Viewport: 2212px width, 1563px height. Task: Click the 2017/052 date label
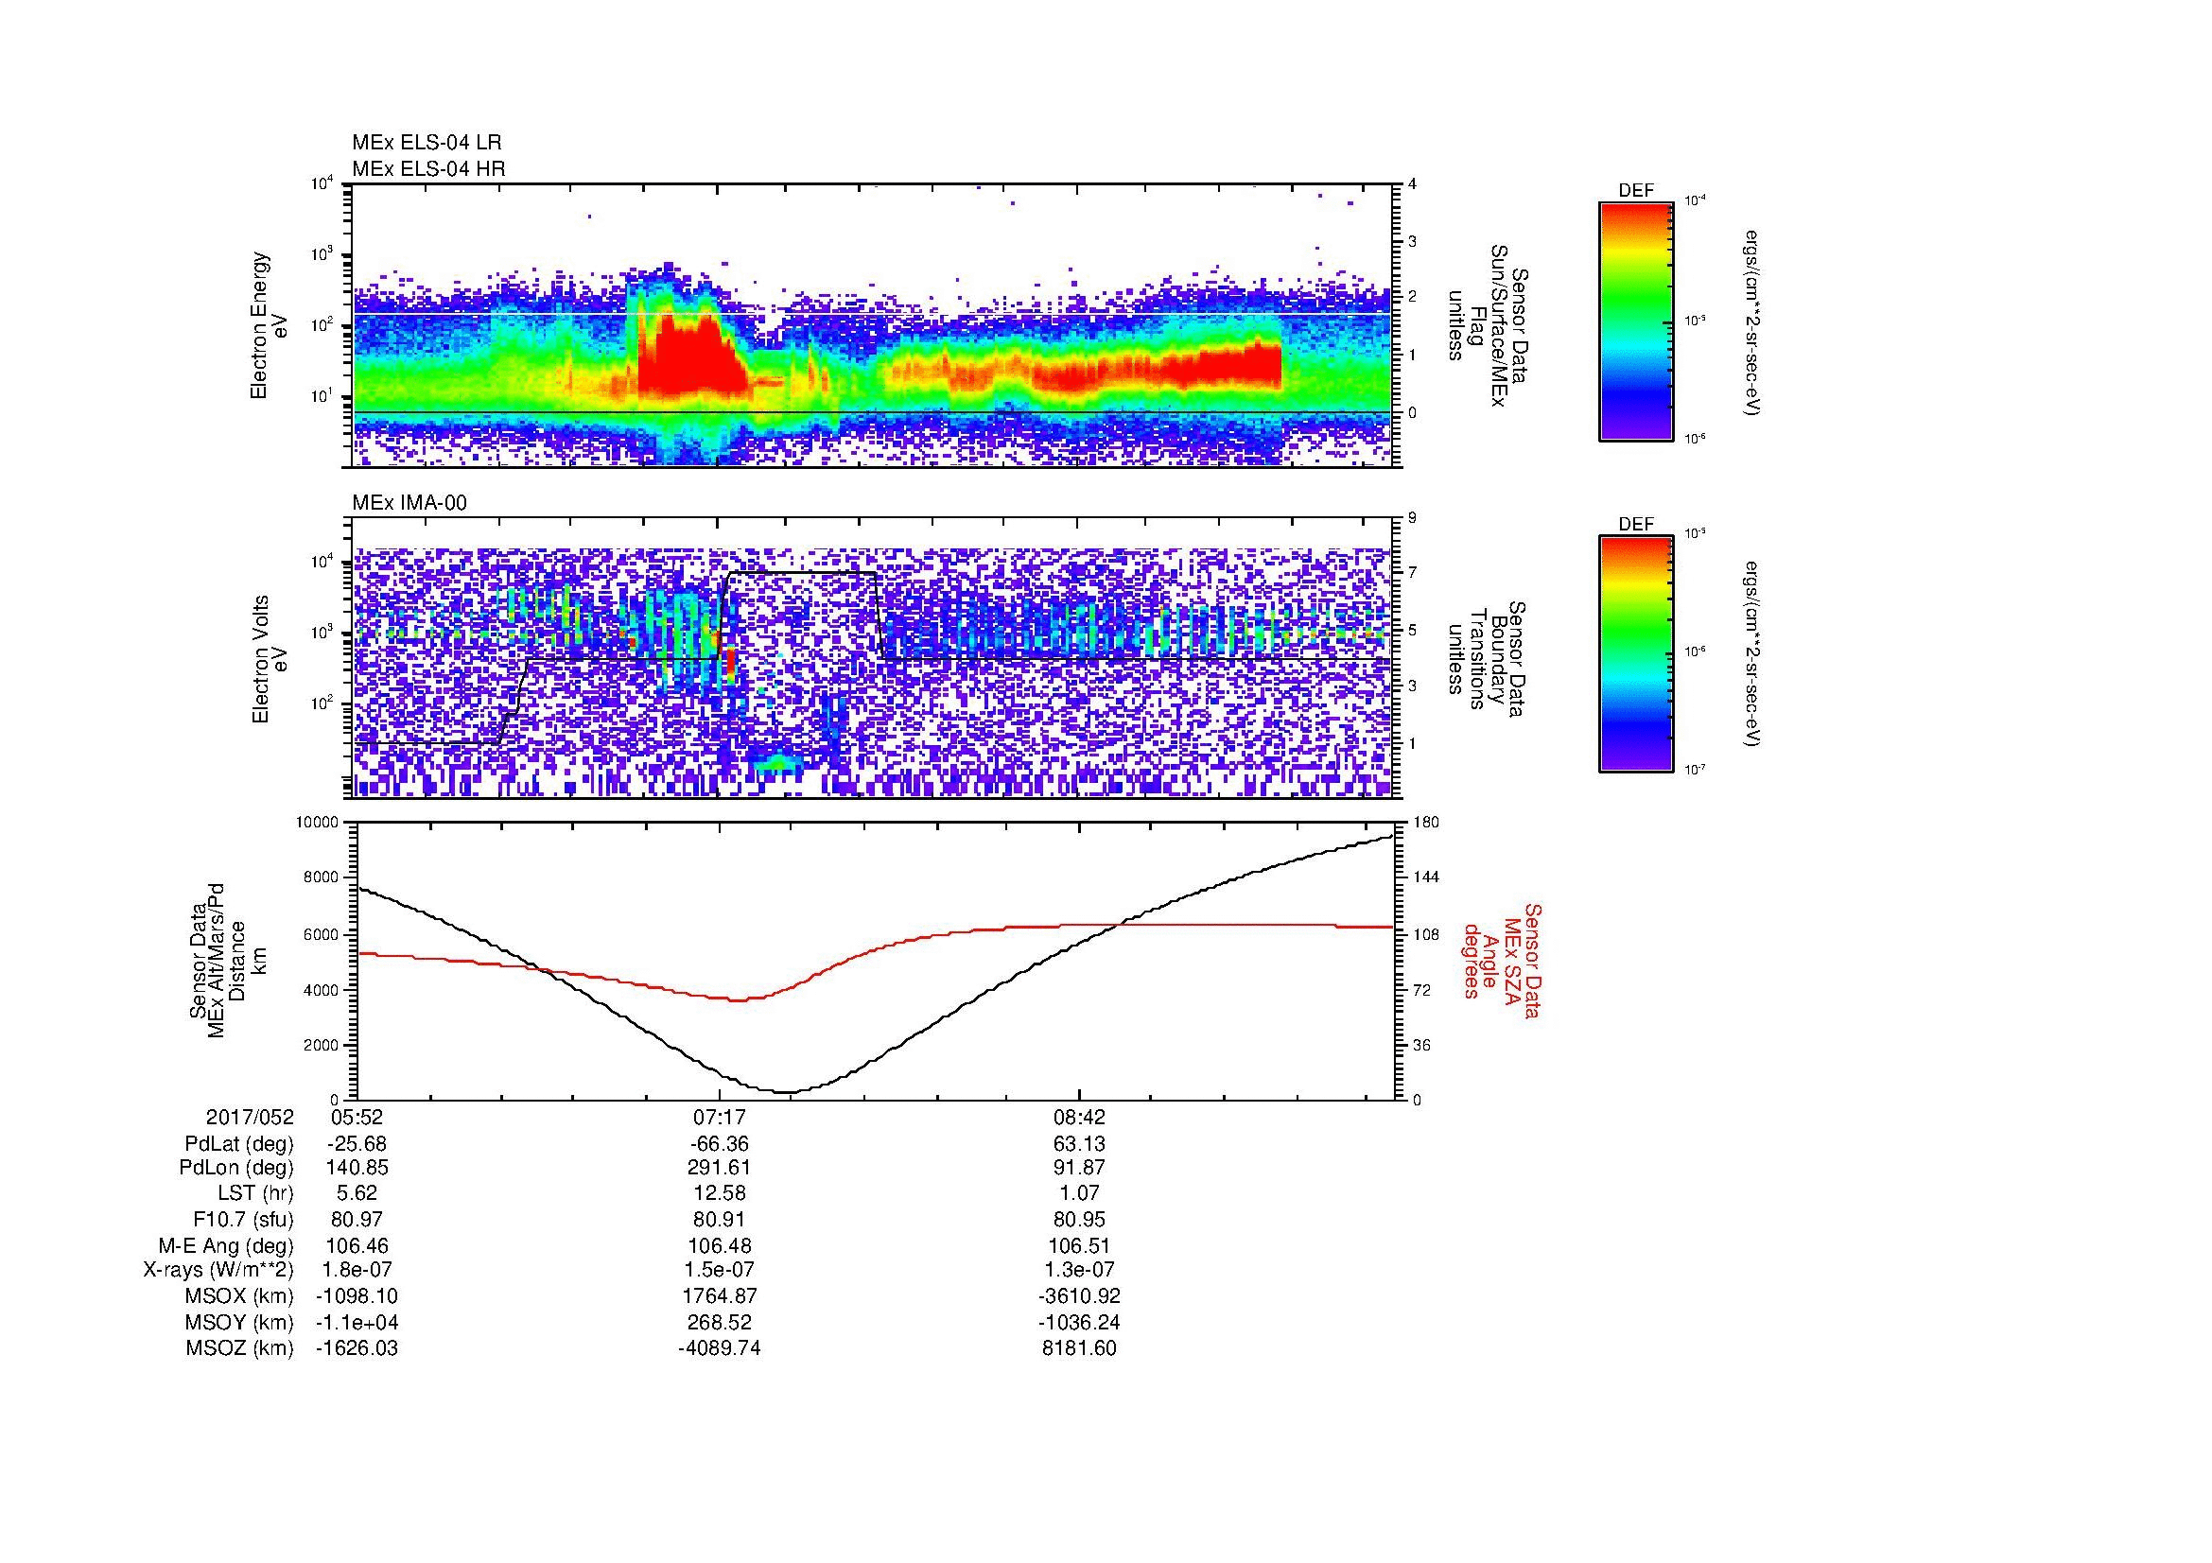coord(250,1117)
